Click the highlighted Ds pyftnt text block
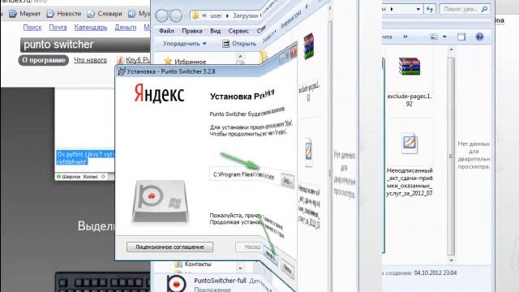Viewport: 519px width, 292px height. tap(85, 157)
